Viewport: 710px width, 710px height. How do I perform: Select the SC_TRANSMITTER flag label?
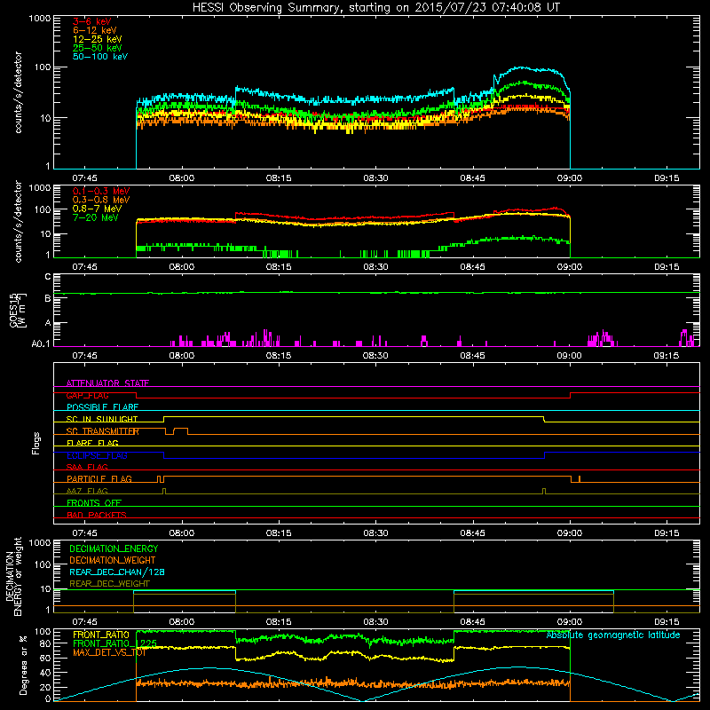103,431
